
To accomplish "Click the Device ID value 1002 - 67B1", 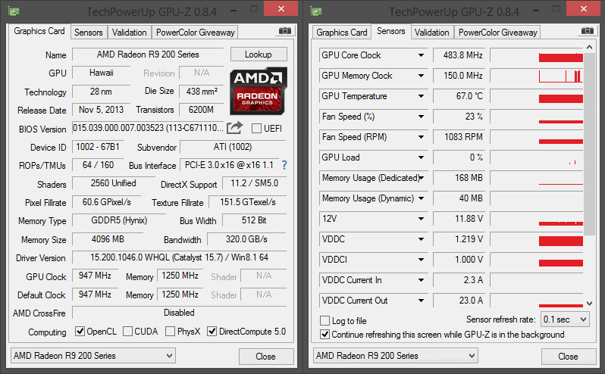I will pyautogui.click(x=98, y=147).
